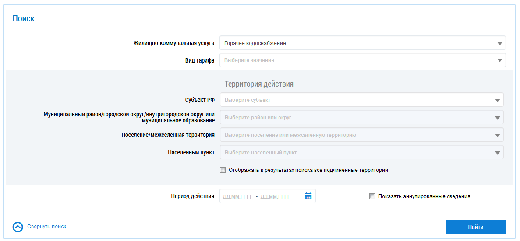Click the collapse search circle arrow icon
This screenshot has height=241, width=520.
point(18,227)
